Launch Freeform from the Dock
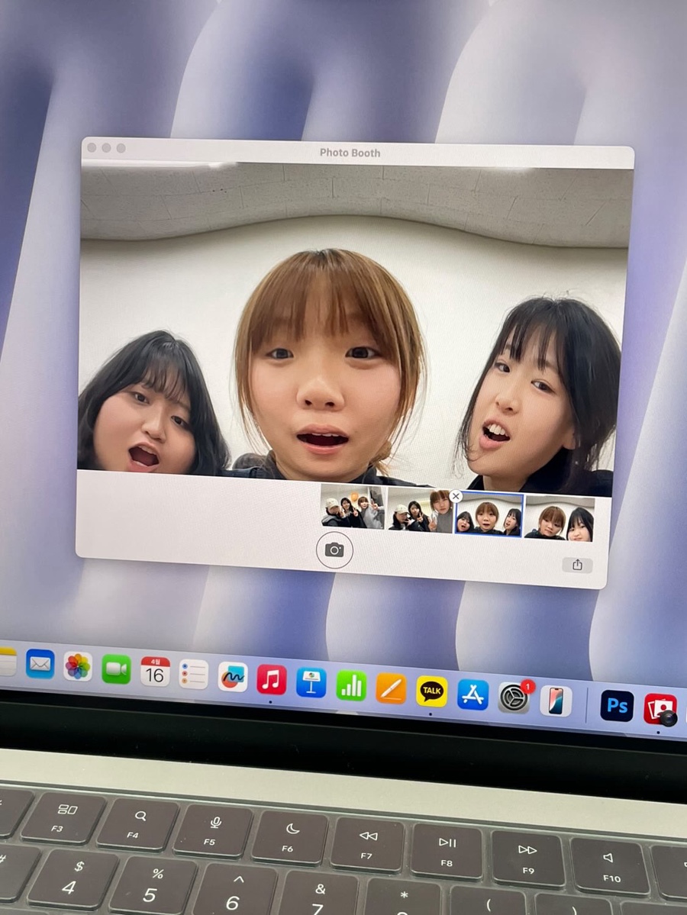 233,677
